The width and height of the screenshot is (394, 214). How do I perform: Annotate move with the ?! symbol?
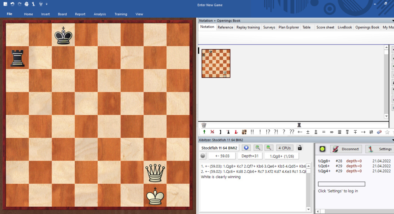(x=276, y=132)
